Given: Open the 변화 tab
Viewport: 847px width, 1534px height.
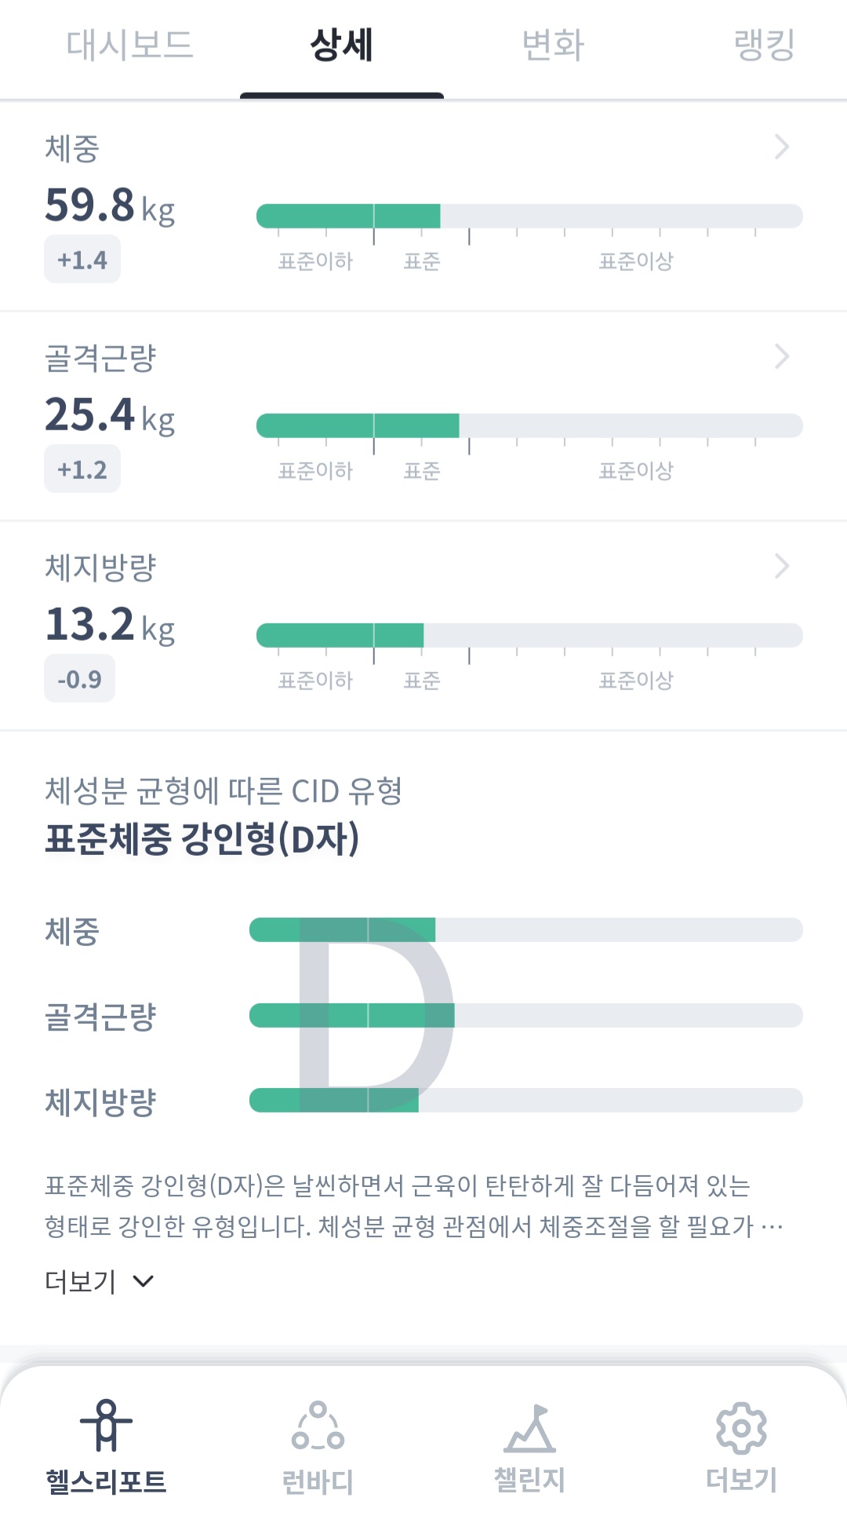Looking at the screenshot, I should 553,45.
